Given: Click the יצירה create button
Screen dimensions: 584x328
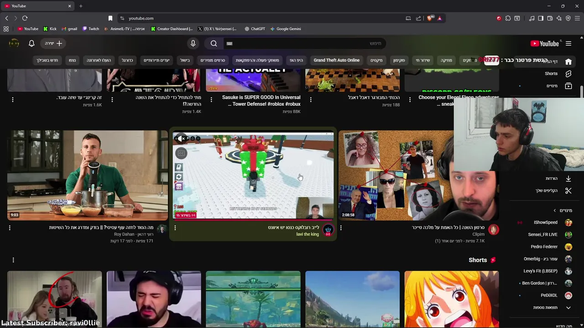Looking at the screenshot, I should click(54, 43).
